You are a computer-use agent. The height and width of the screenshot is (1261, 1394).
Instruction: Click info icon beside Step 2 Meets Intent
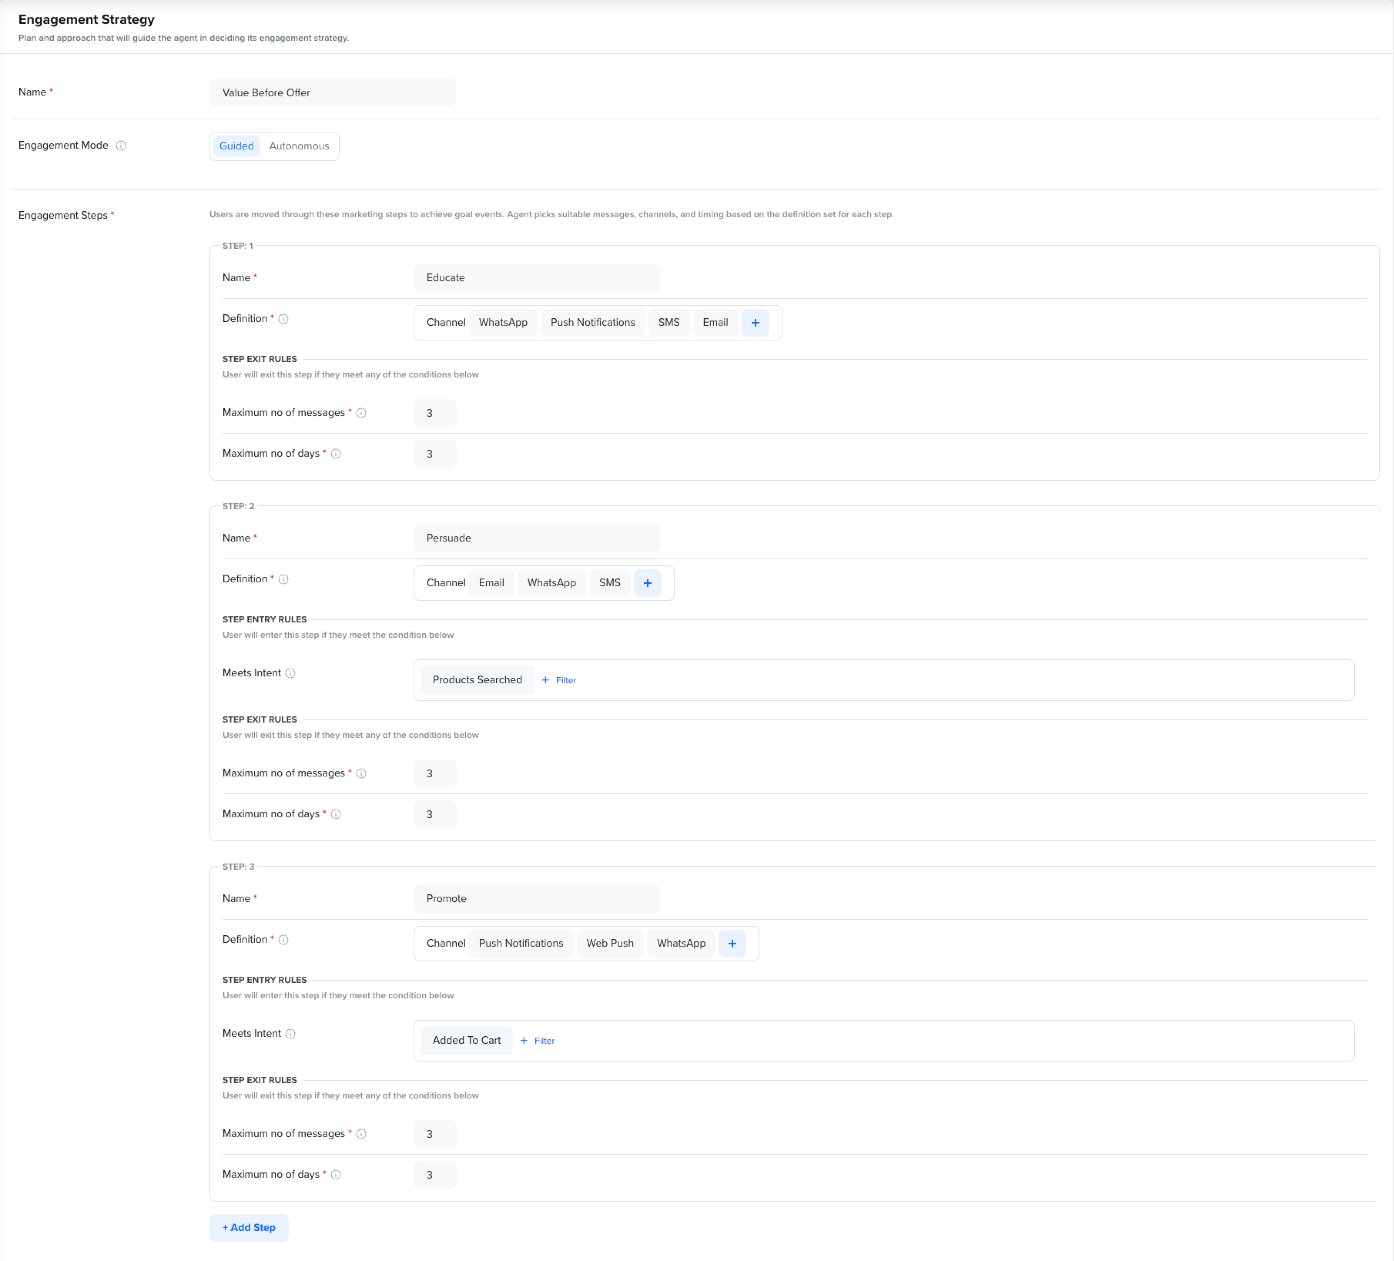coord(290,673)
